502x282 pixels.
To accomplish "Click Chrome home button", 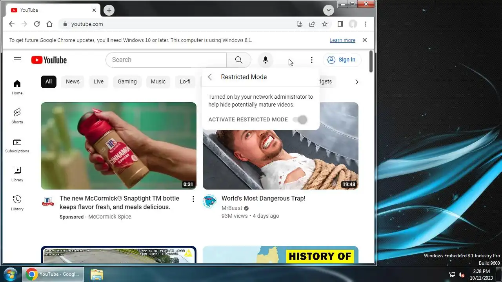I will 49,24.
